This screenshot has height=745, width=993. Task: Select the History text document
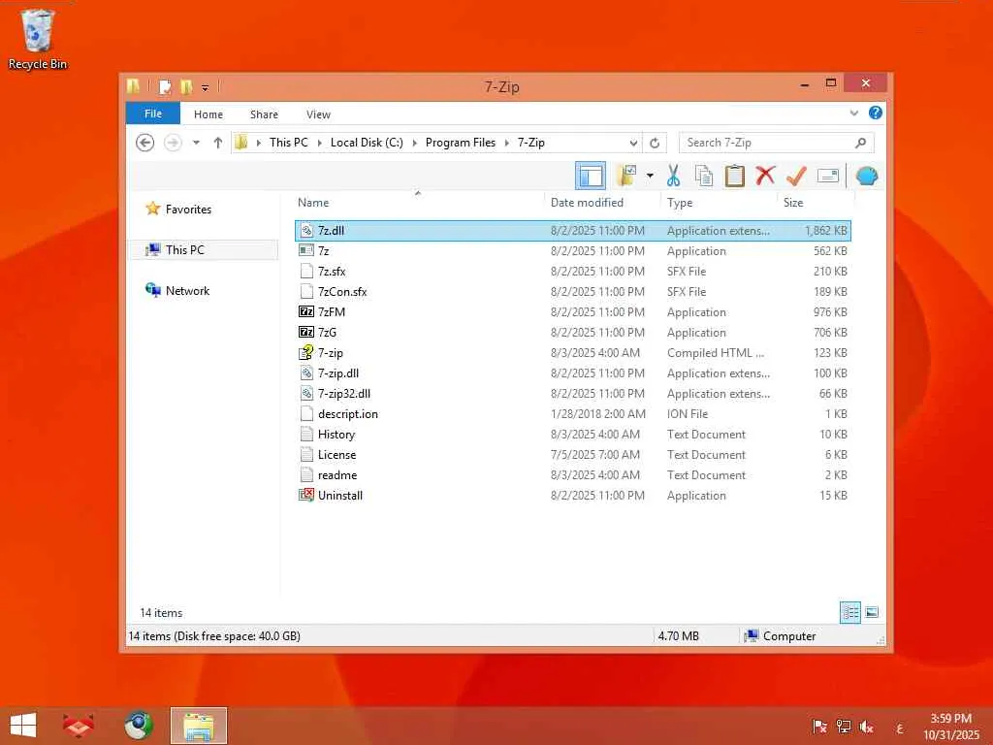[x=572, y=434]
